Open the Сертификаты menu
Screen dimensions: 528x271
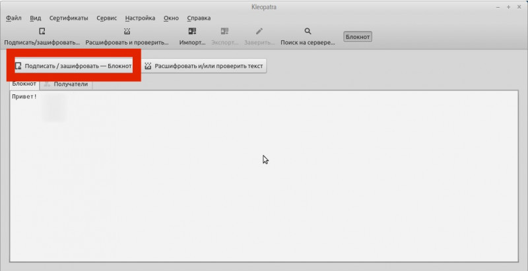click(69, 18)
